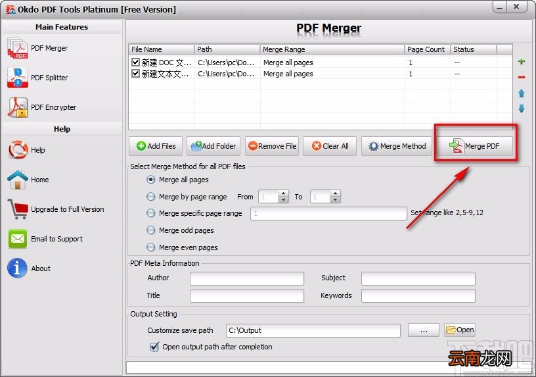
Task: Click the Help lifebuoy icon
Action: pyautogui.click(x=18, y=149)
